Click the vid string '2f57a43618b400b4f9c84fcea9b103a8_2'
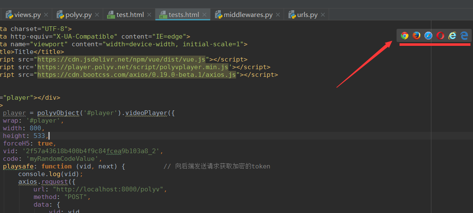 point(91,151)
